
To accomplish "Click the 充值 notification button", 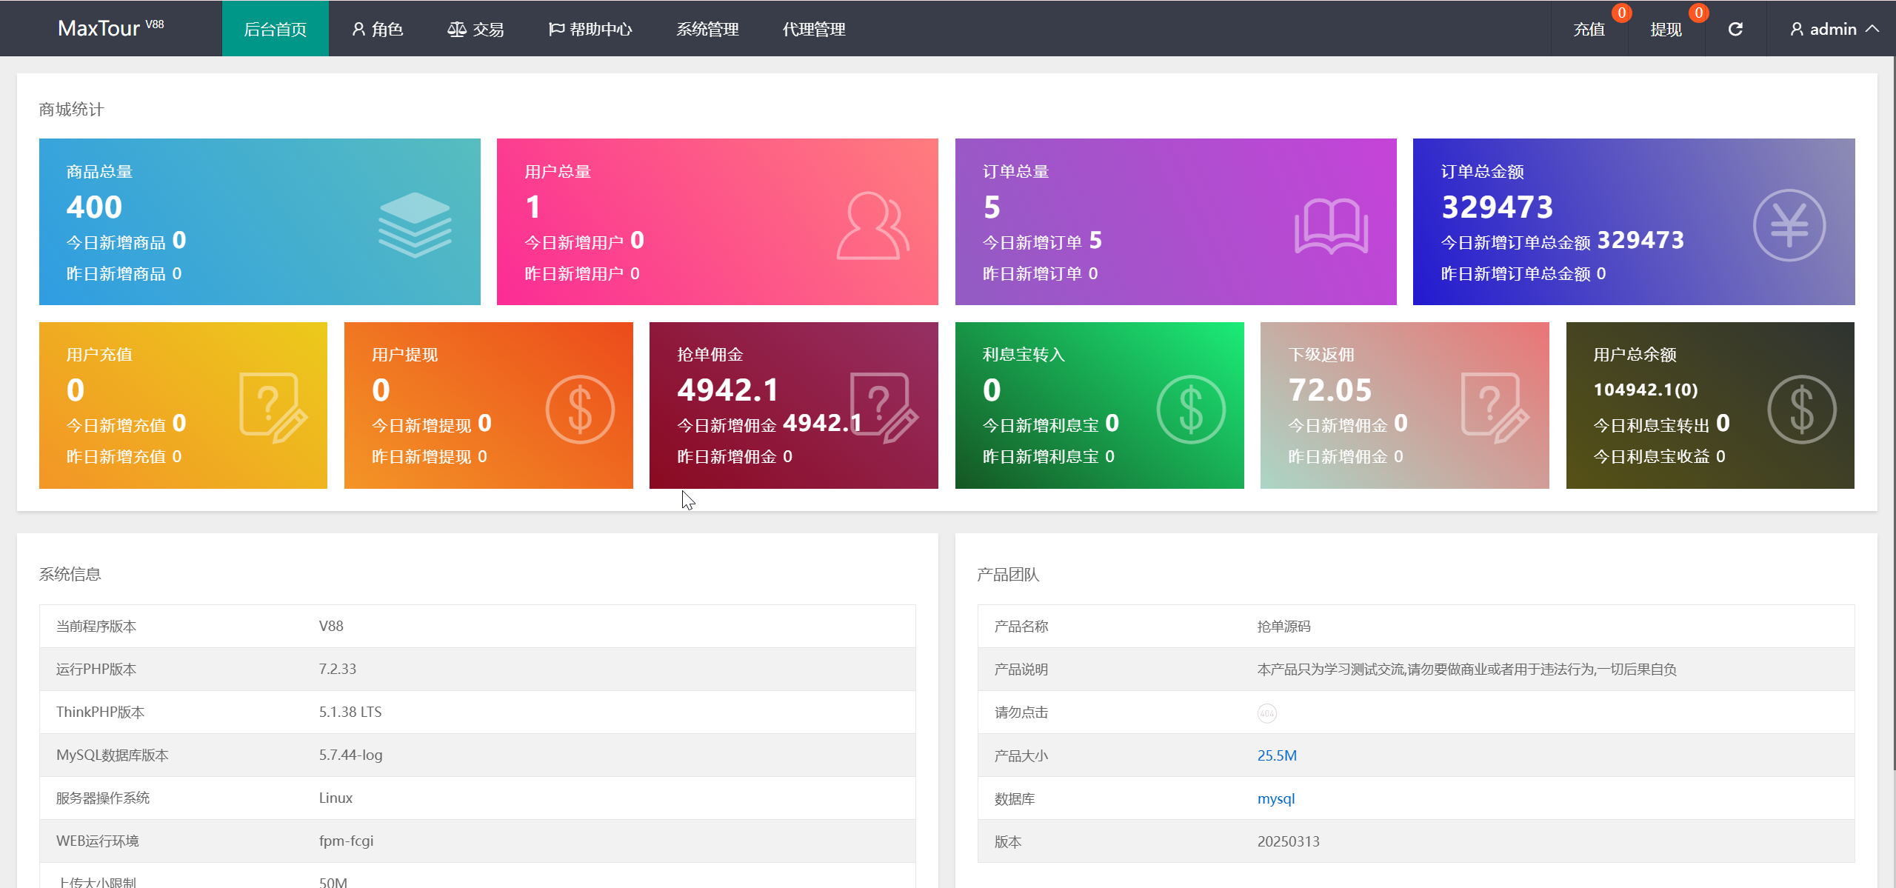I will coord(1589,29).
